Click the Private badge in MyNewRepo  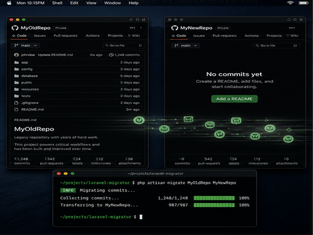223,28
